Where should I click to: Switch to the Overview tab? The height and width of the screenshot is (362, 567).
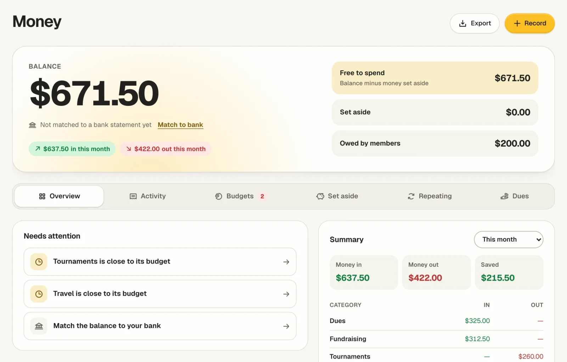[x=59, y=196]
